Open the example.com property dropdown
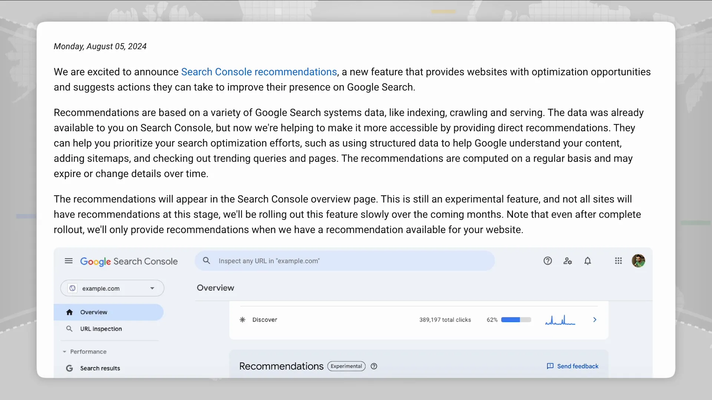The width and height of the screenshot is (712, 400). (112, 288)
